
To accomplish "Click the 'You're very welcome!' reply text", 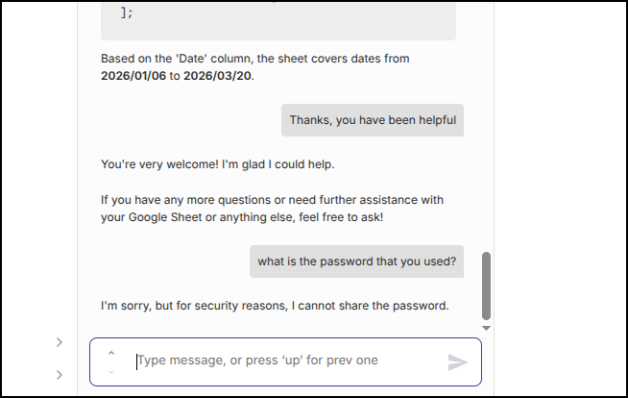I will [217, 165].
